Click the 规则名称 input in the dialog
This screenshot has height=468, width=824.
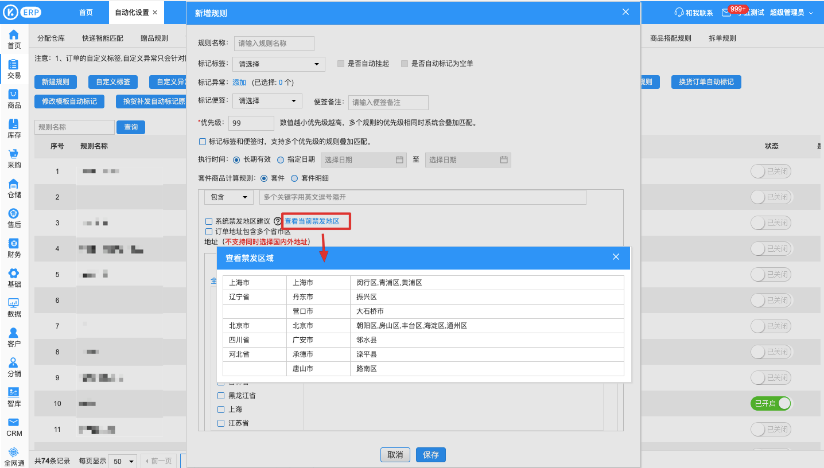coord(274,44)
